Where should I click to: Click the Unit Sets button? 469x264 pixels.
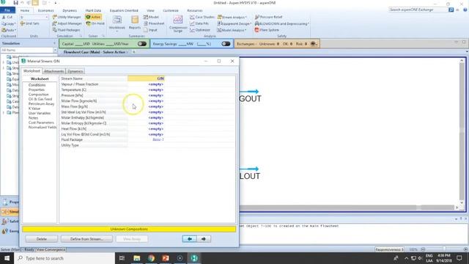29,23
